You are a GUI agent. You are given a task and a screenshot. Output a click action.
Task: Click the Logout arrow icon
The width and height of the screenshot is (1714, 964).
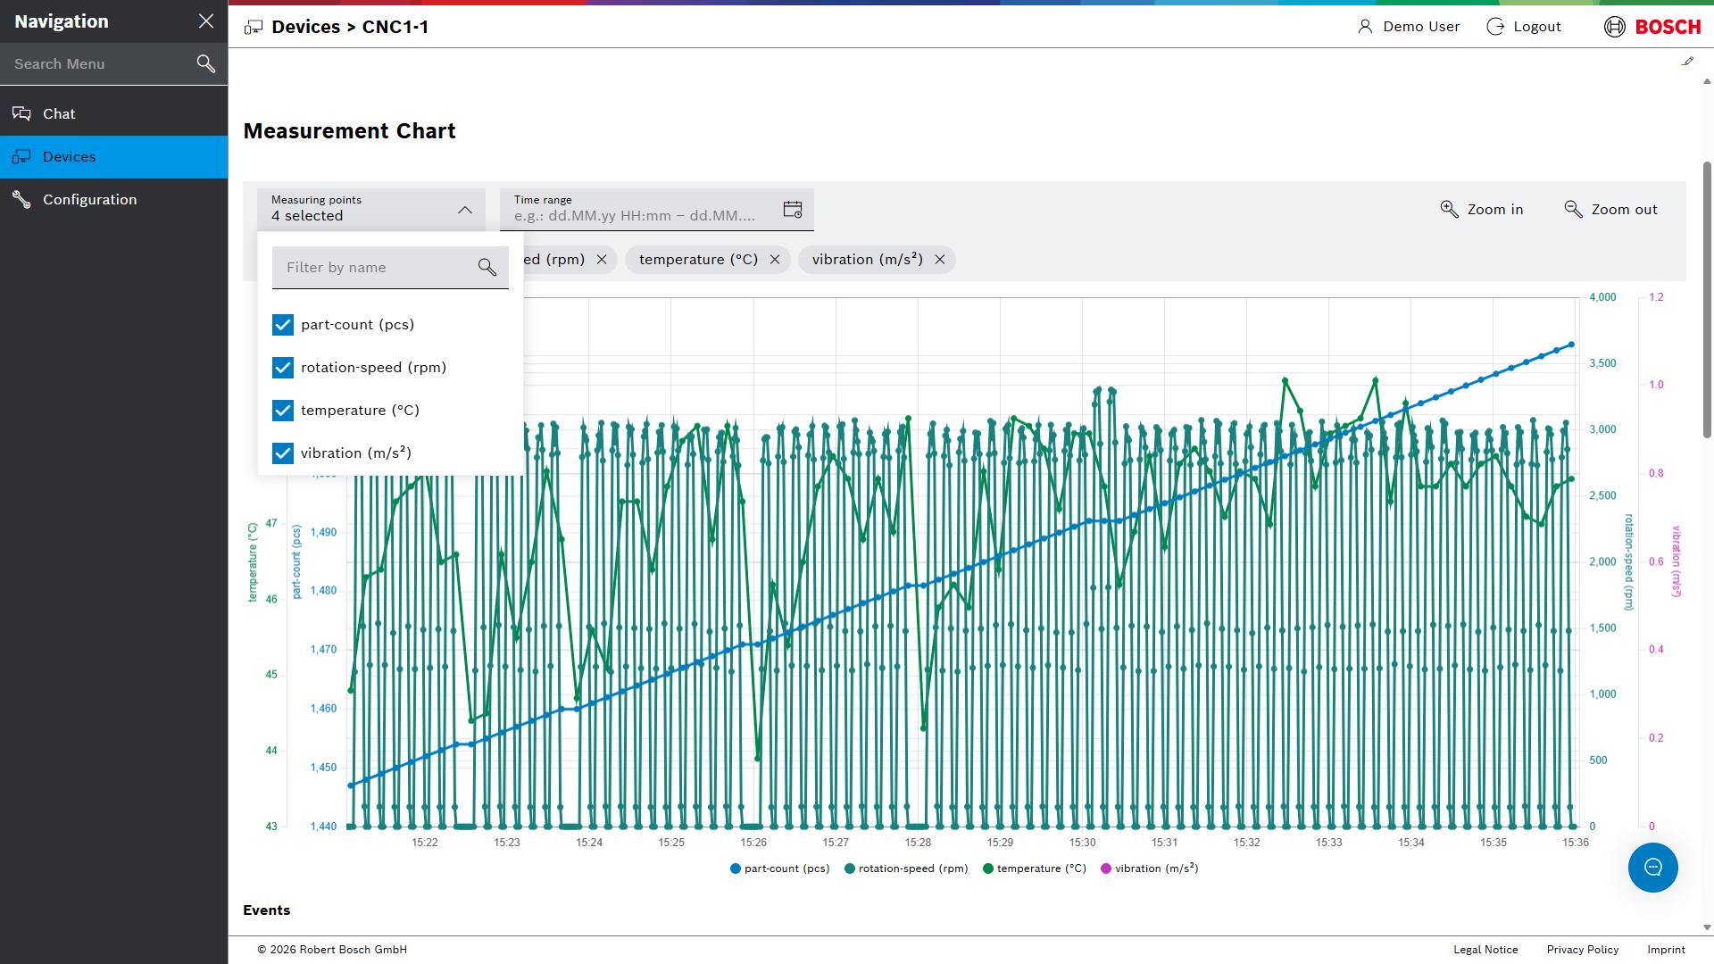pos(1495,27)
